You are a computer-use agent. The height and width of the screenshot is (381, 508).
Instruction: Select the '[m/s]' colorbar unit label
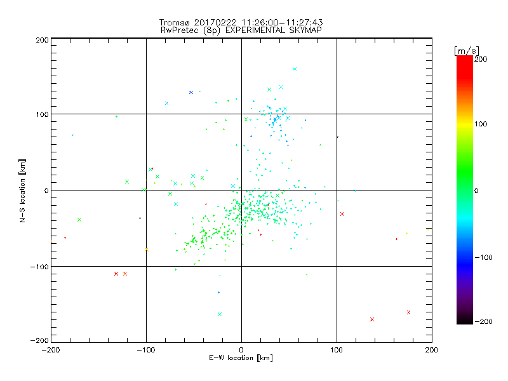coord(467,51)
